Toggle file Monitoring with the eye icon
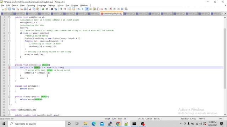Image resolution: width=227 pixels, height=127 pixels. click(106, 9)
